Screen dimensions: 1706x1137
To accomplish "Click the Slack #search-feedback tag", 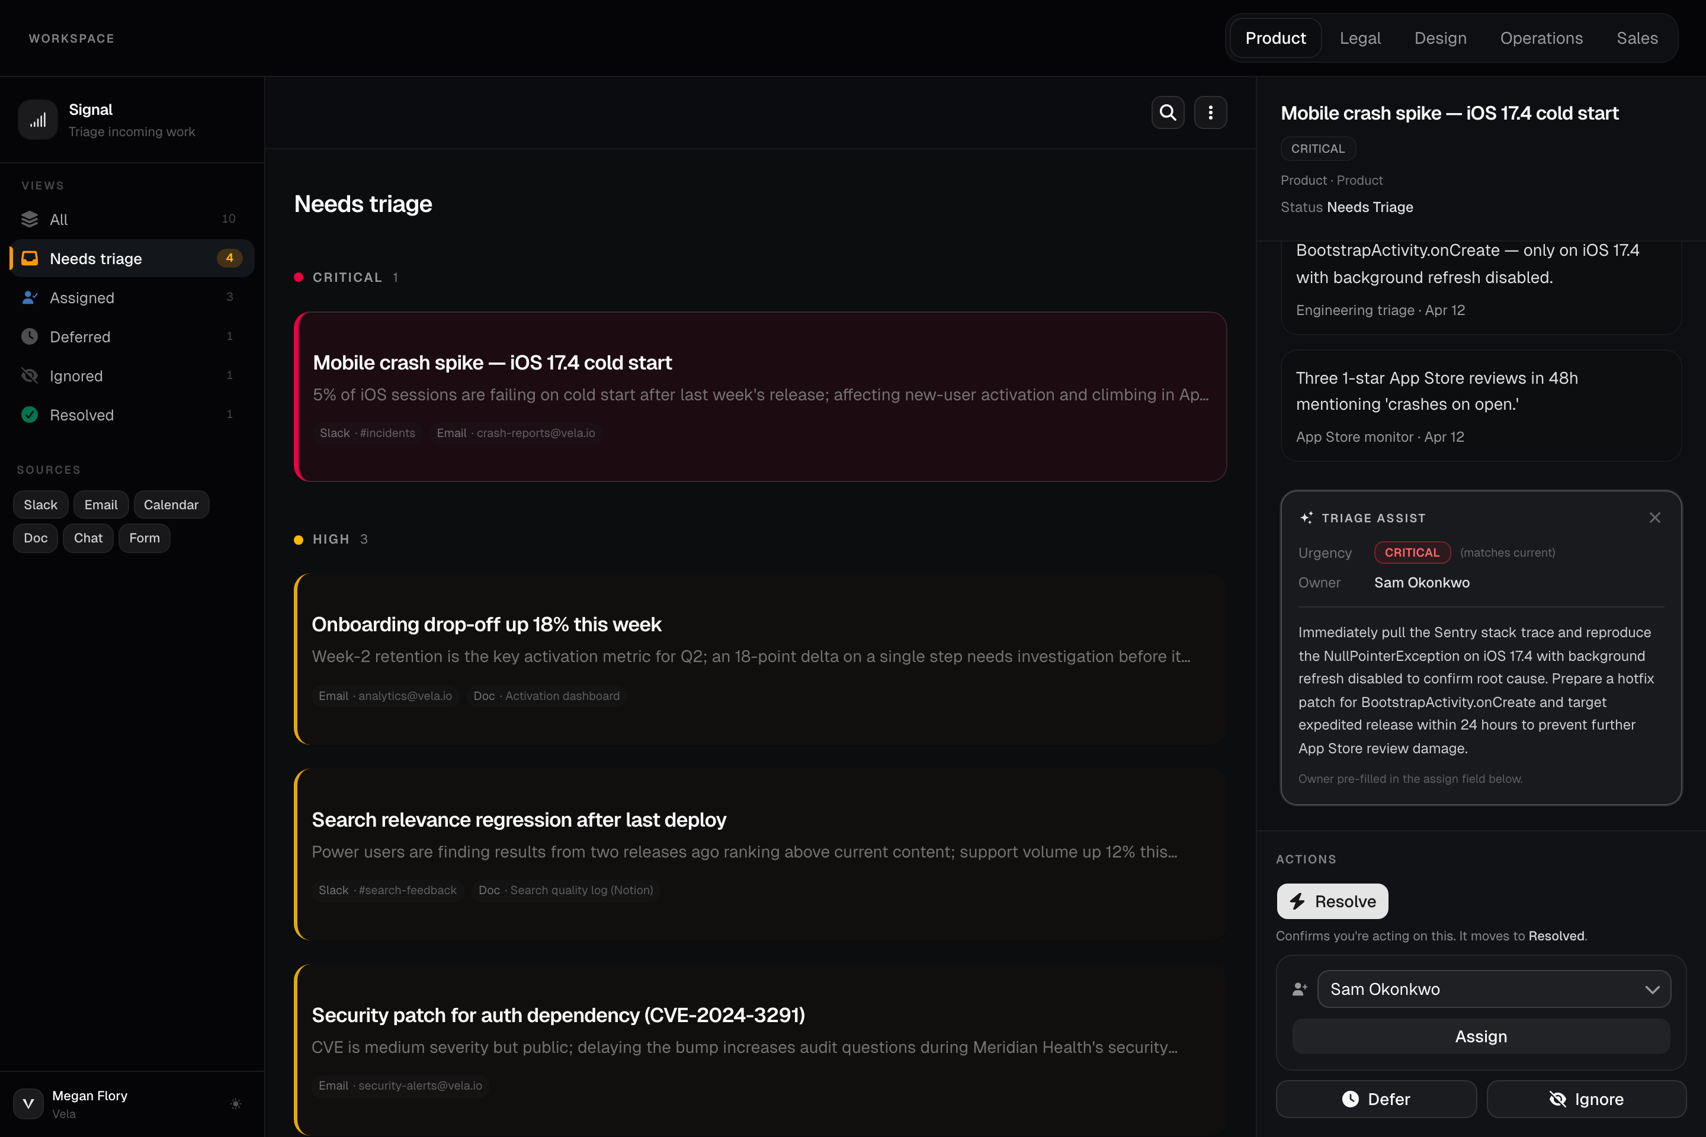I will 388,891.
